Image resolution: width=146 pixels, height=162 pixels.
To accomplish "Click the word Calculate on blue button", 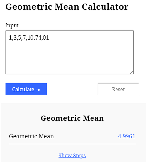I will pos(23,89).
